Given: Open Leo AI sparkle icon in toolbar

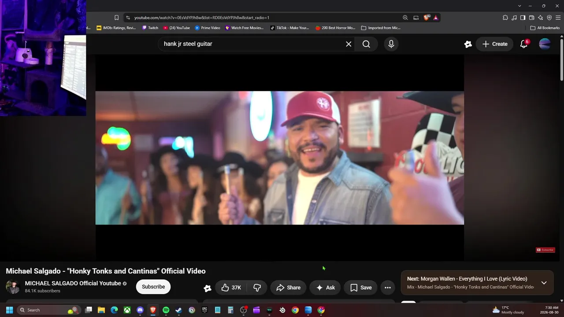Looking at the screenshot, I should coord(541,18).
